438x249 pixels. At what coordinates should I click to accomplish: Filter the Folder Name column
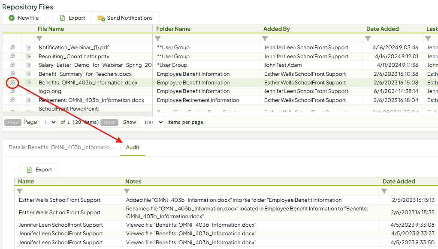pyautogui.click(x=158, y=39)
